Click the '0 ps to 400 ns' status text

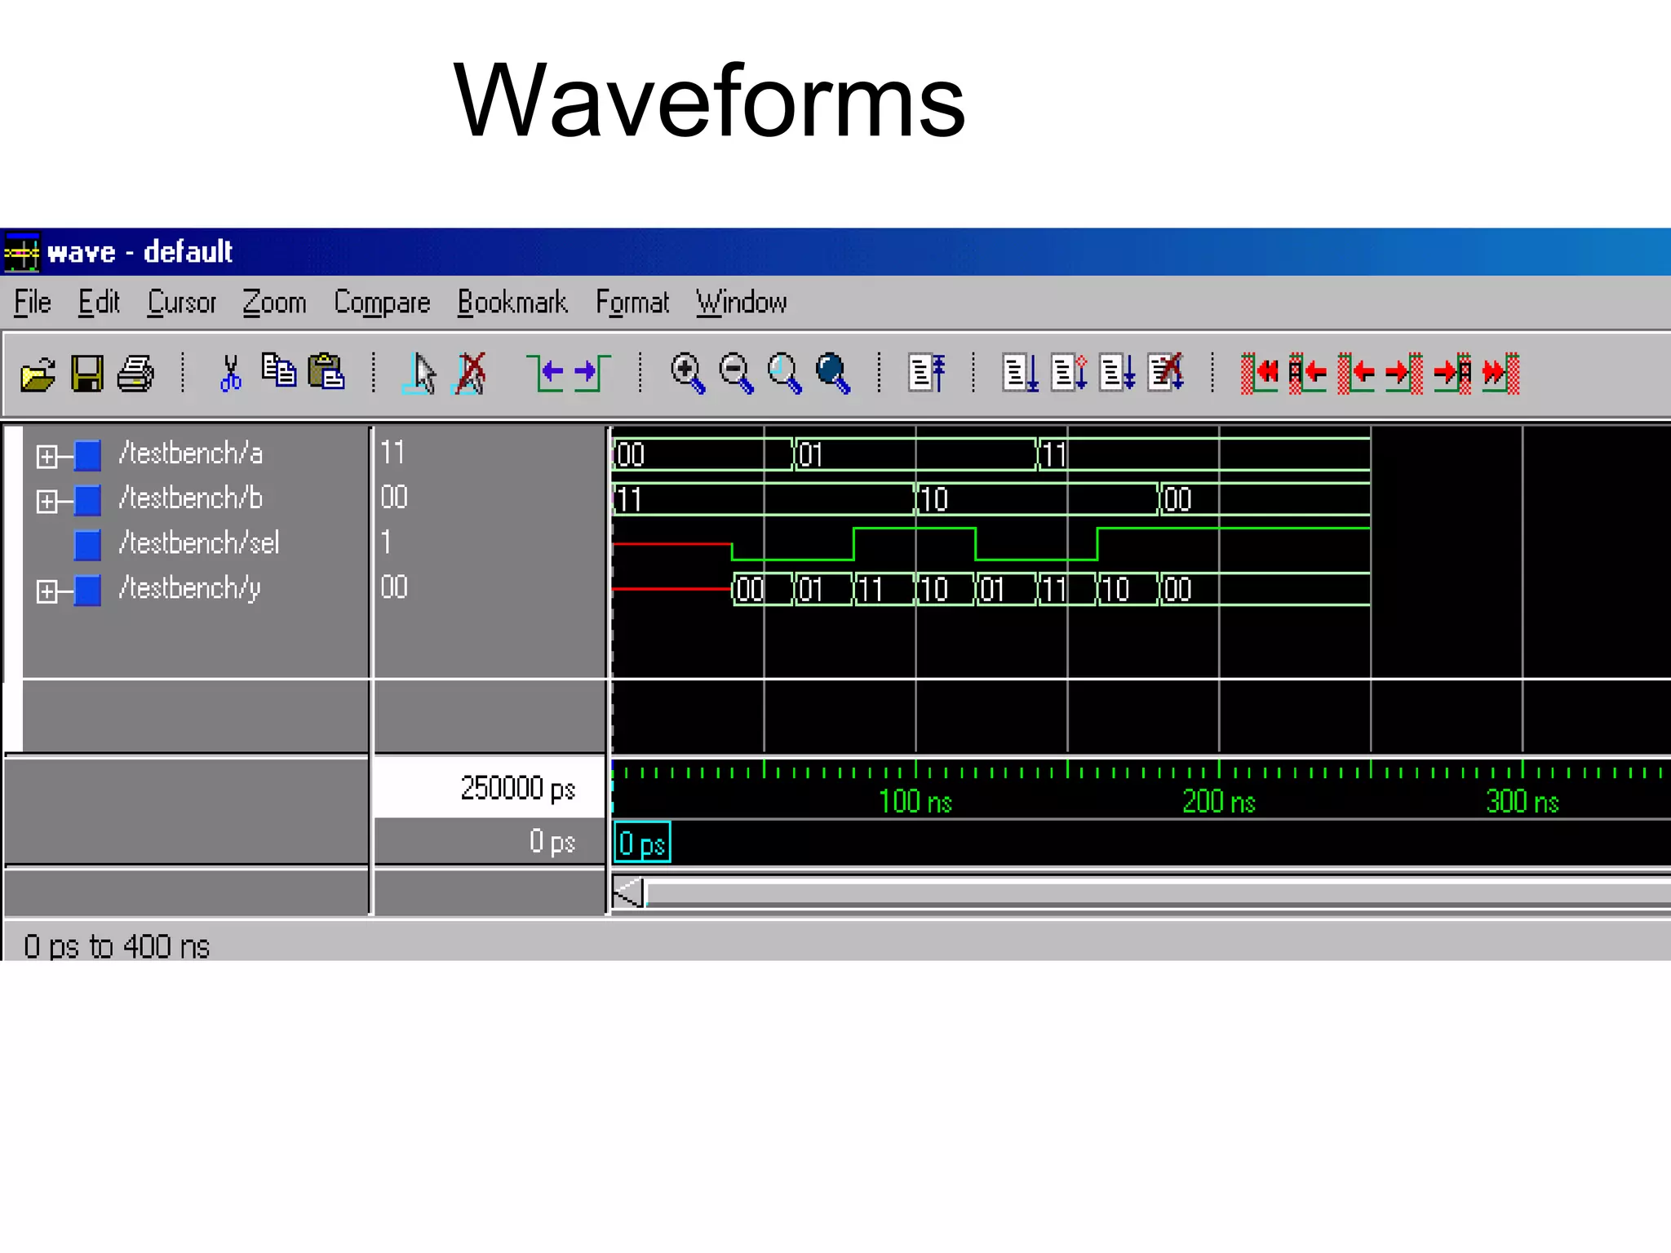(117, 946)
